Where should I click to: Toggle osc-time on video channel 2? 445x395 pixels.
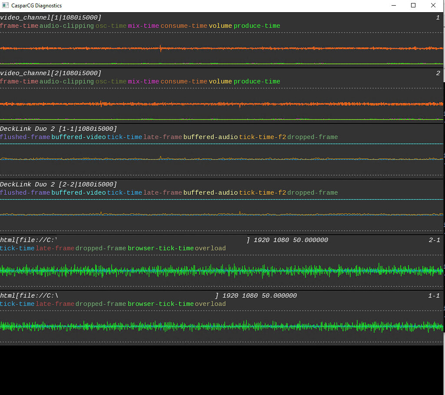tap(110, 81)
